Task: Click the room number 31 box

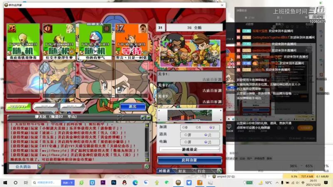Action: [x=160, y=27]
